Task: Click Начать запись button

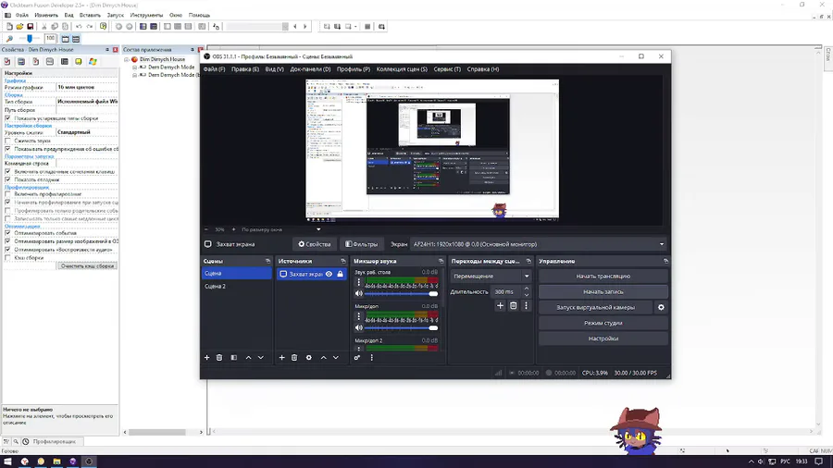Action: coord(603,291)
